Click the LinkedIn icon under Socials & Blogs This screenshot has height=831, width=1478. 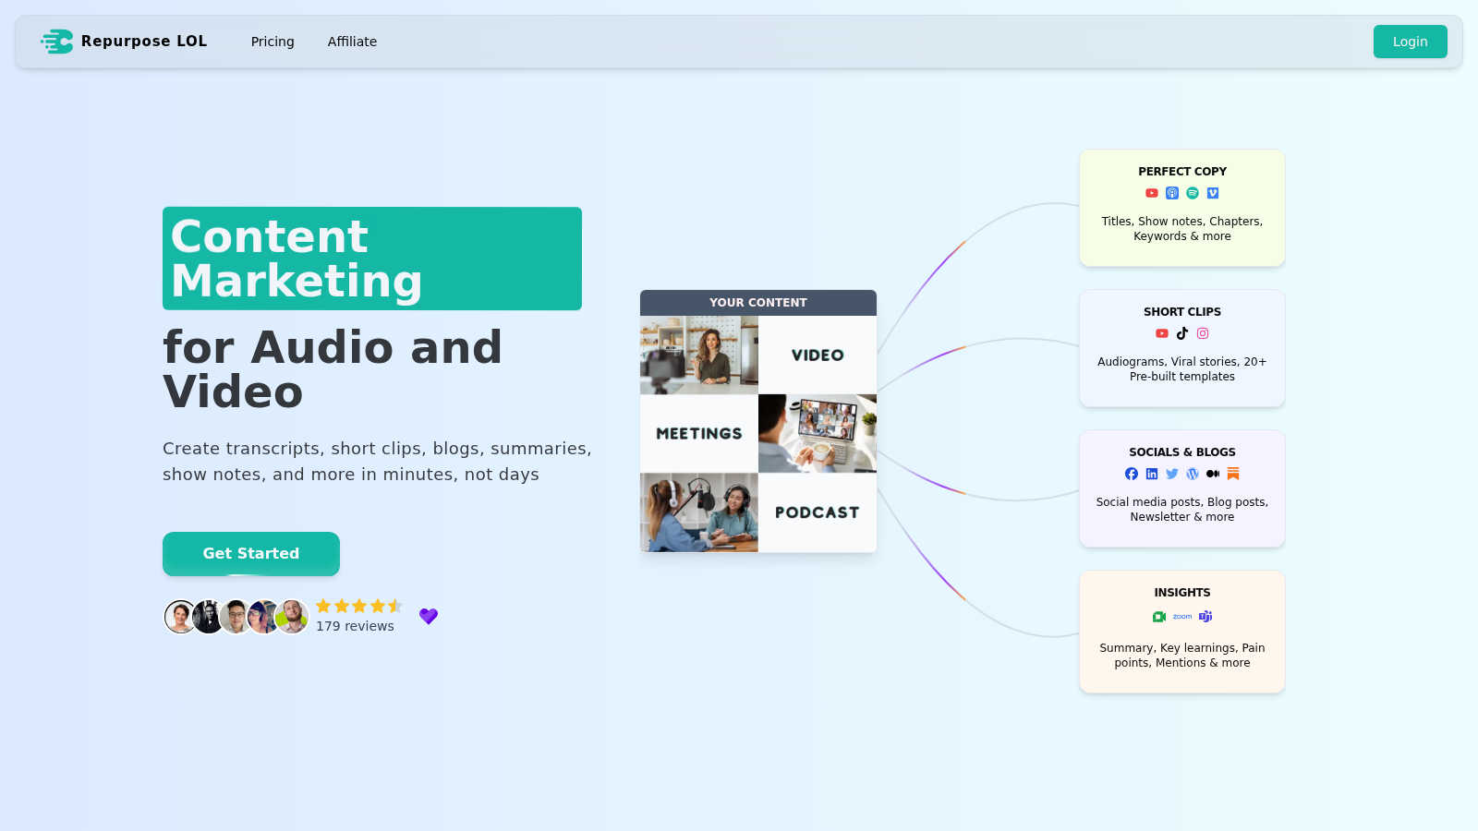tap(1152, 474)
